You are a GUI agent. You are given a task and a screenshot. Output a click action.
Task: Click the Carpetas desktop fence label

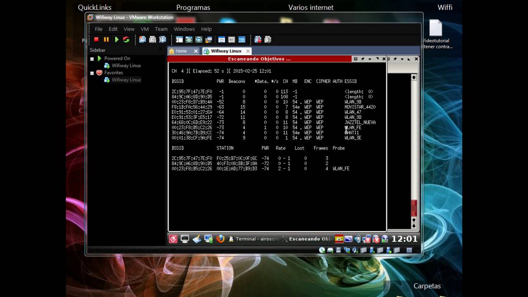[x=427, y=286]
